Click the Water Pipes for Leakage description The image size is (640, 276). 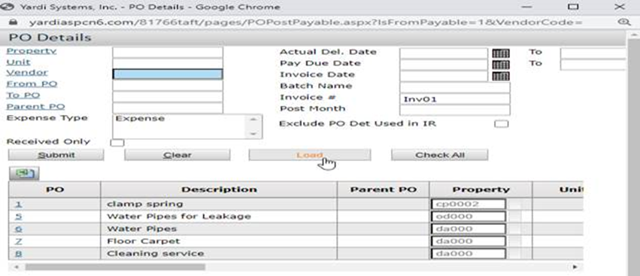point(219,217)
